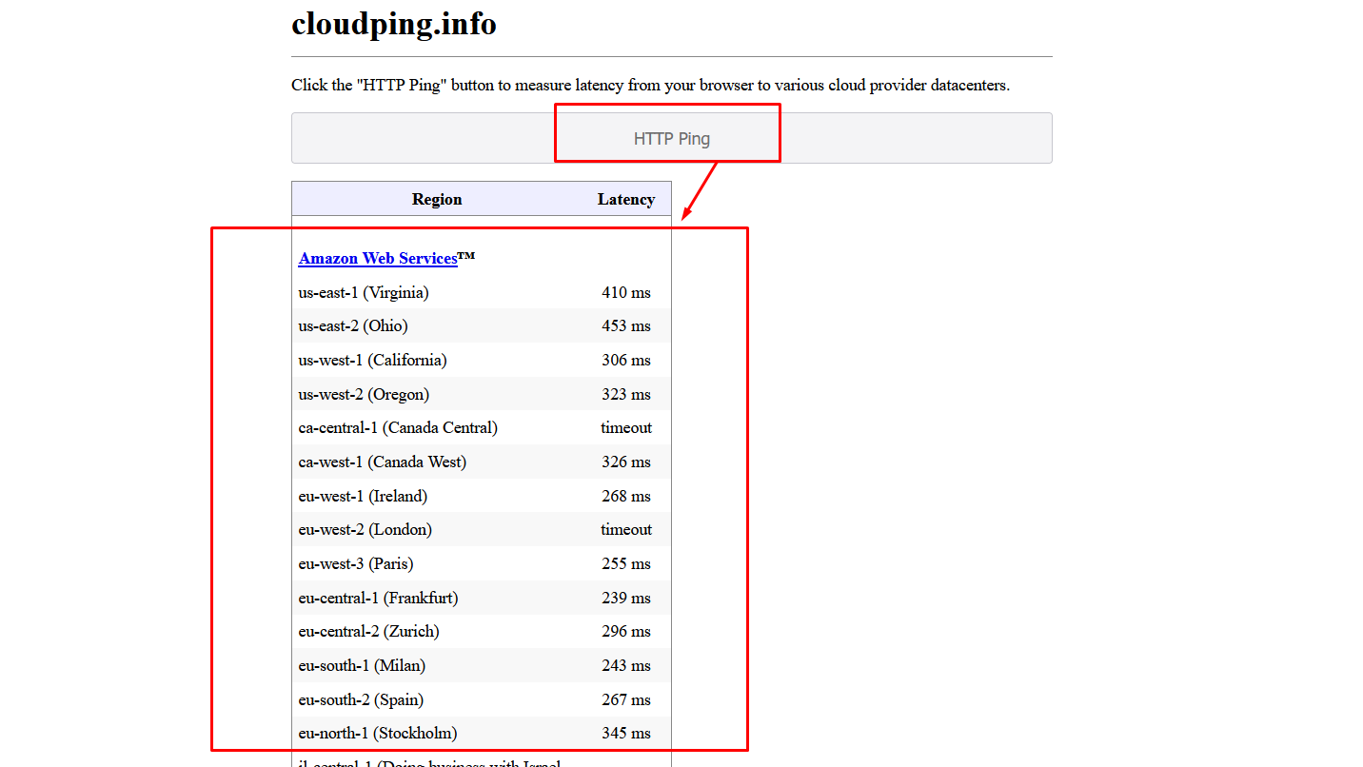Select the eu-north-1 (Stockholm) region name
1363x767 pixels.
pyautogui.click(x=378, y=733)
